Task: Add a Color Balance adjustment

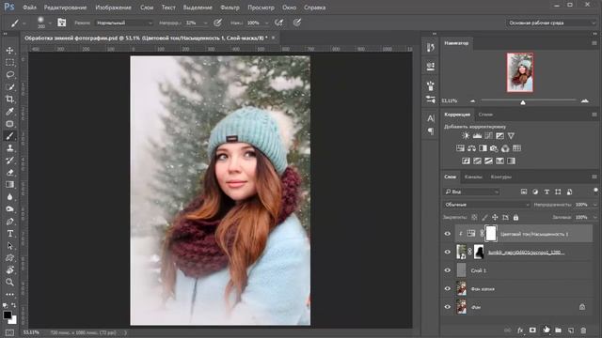Action: click(471, 148)
